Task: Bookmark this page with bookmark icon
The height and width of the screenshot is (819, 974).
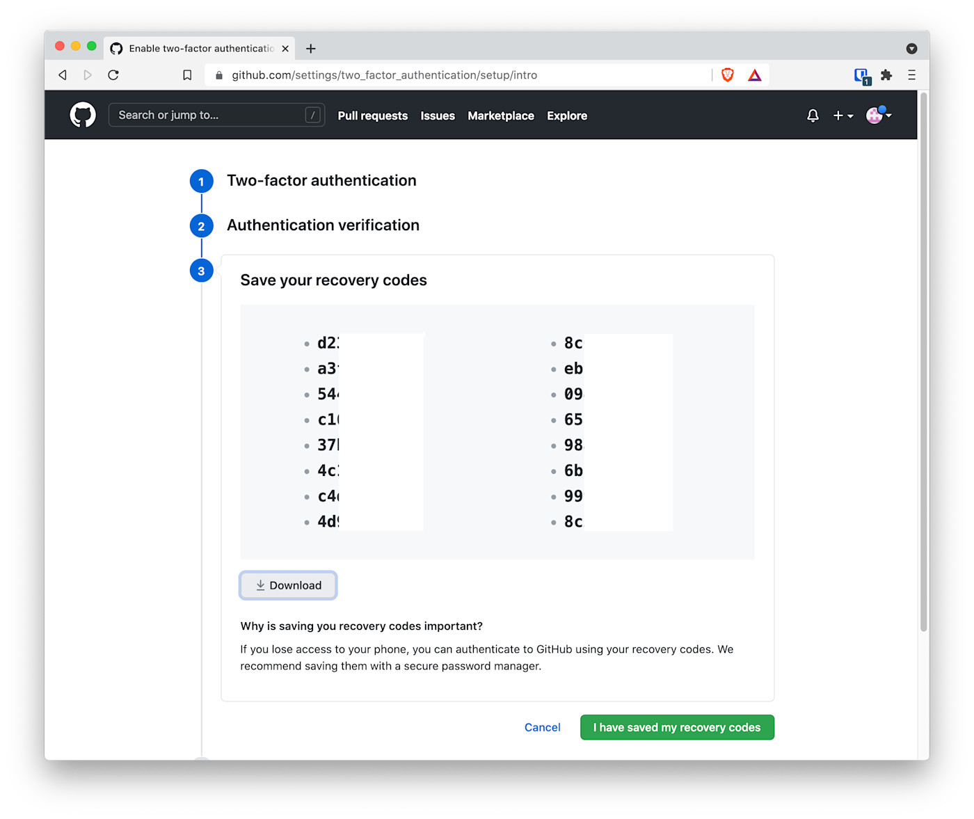Action: click(187, 75)
